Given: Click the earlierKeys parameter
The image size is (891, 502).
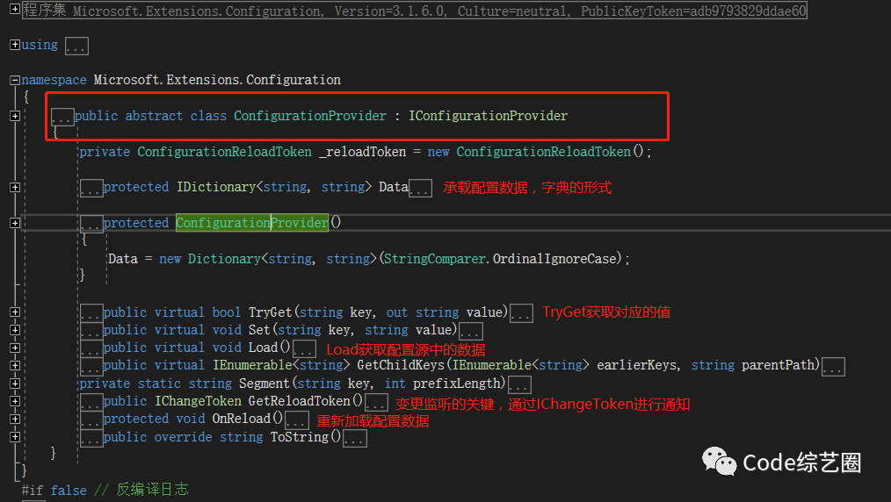Looking at the screenshot, I should tap(636, 365).
